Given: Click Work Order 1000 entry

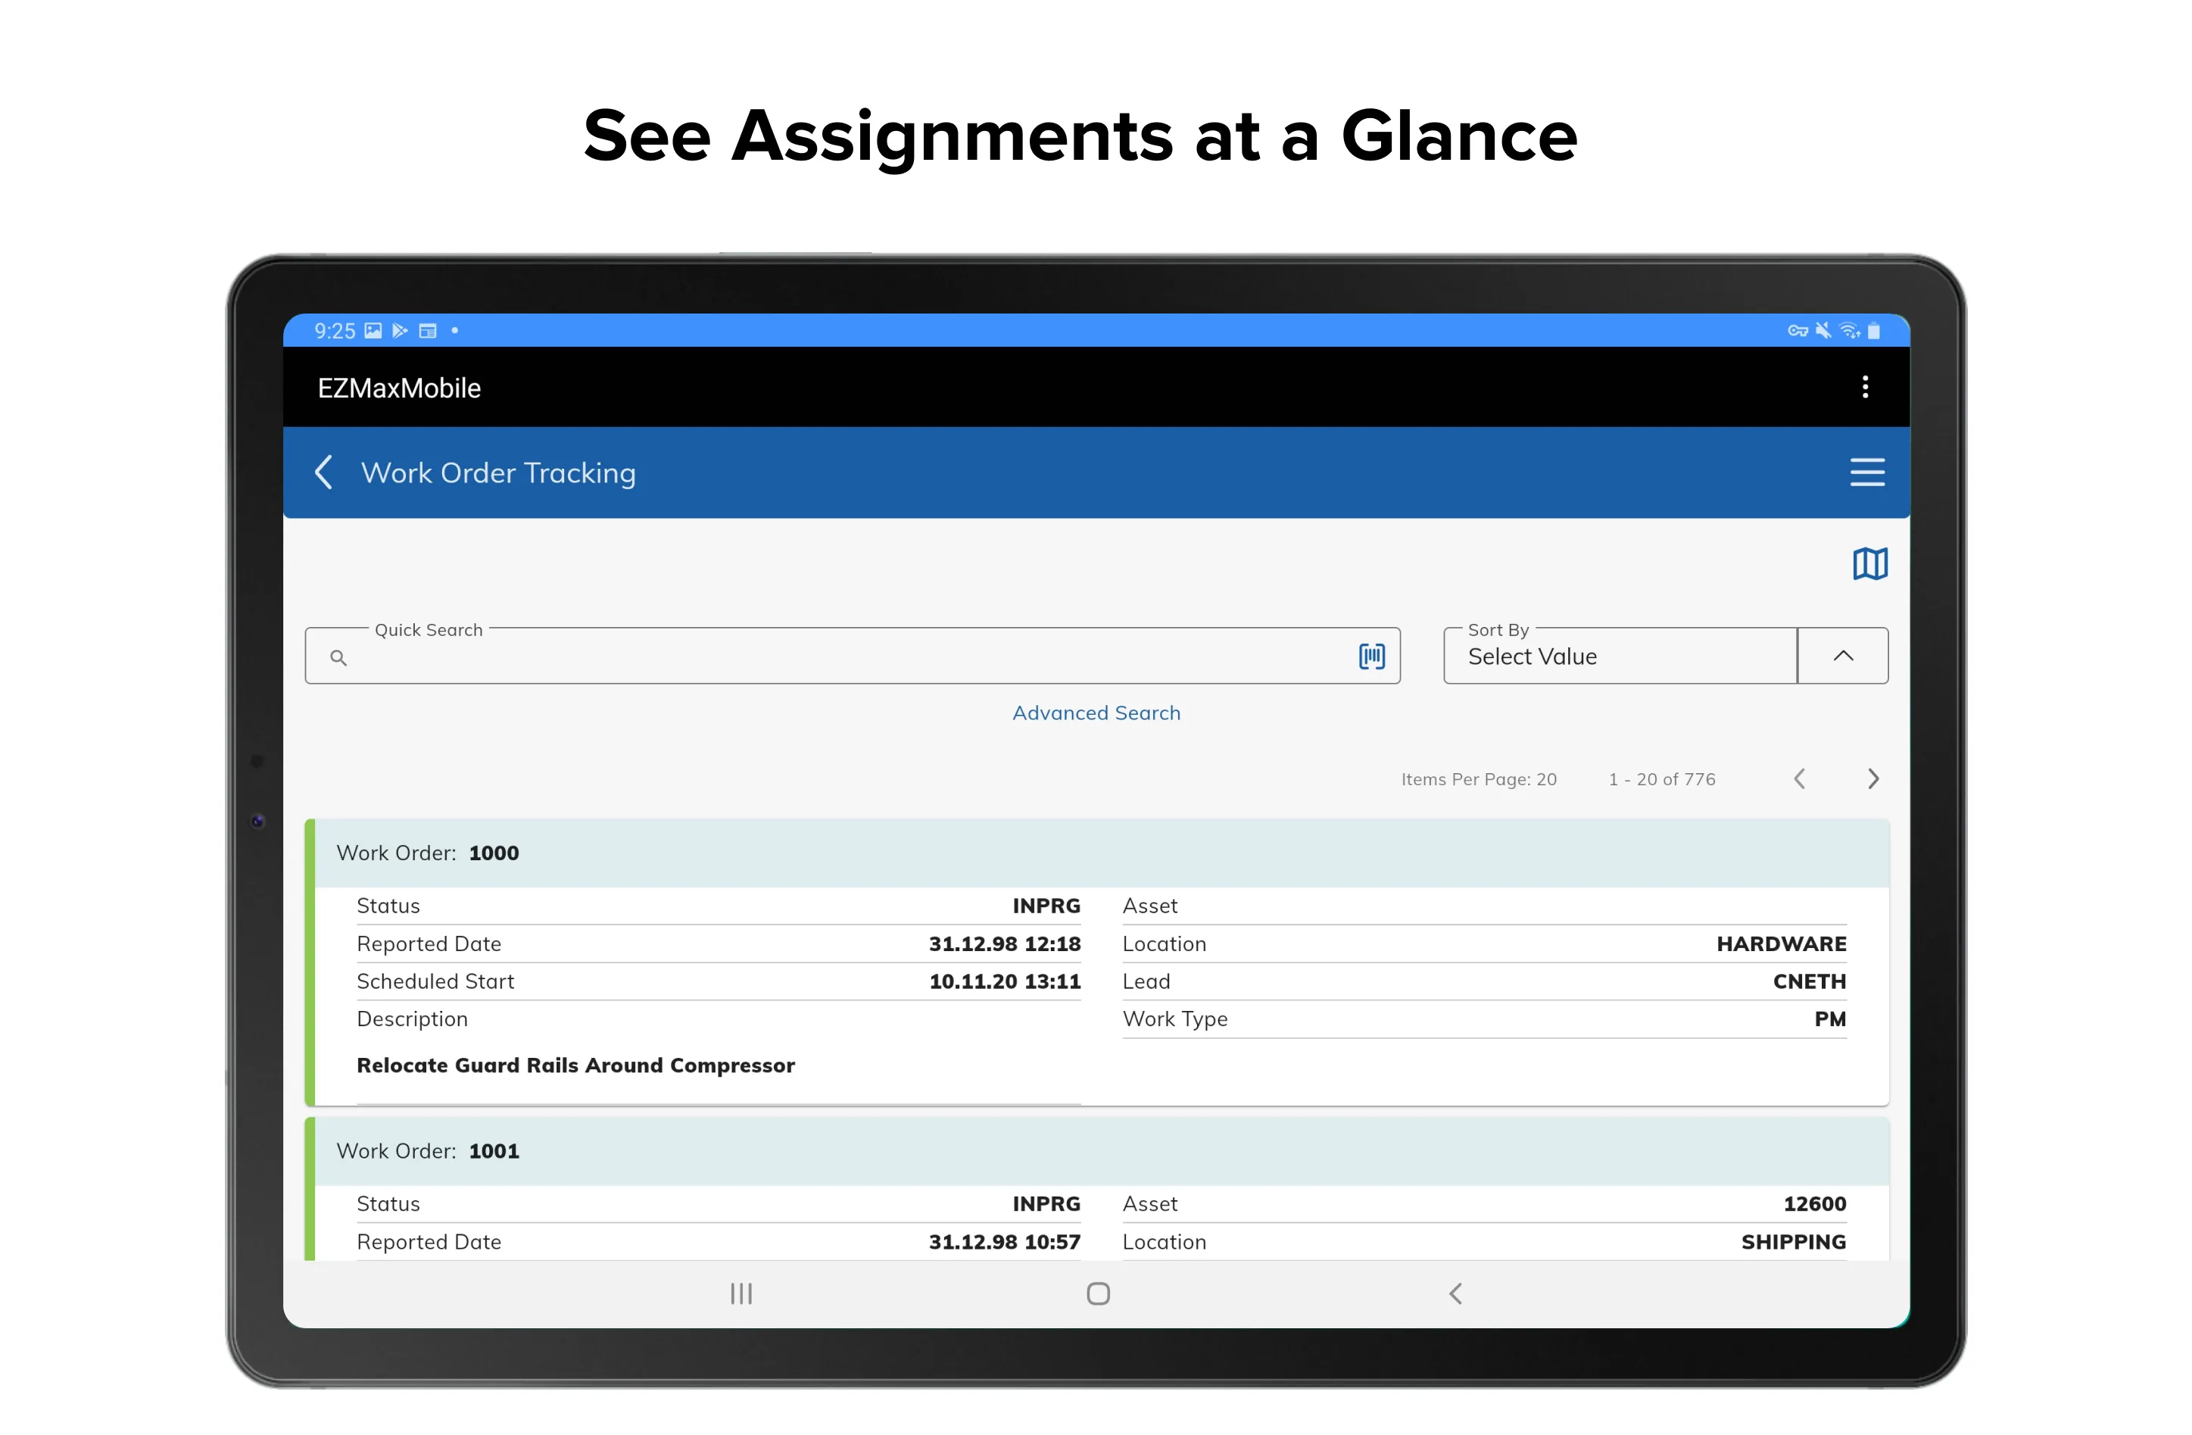Looking at the screenshot, I should 1095,961.
